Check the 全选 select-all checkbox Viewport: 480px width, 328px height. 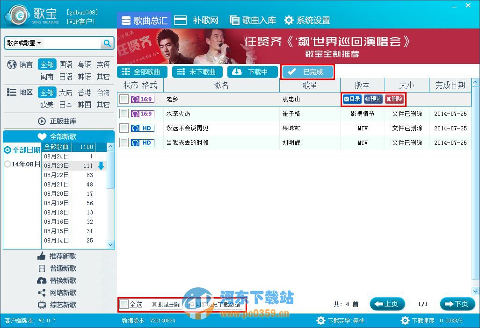pos(123,304)
